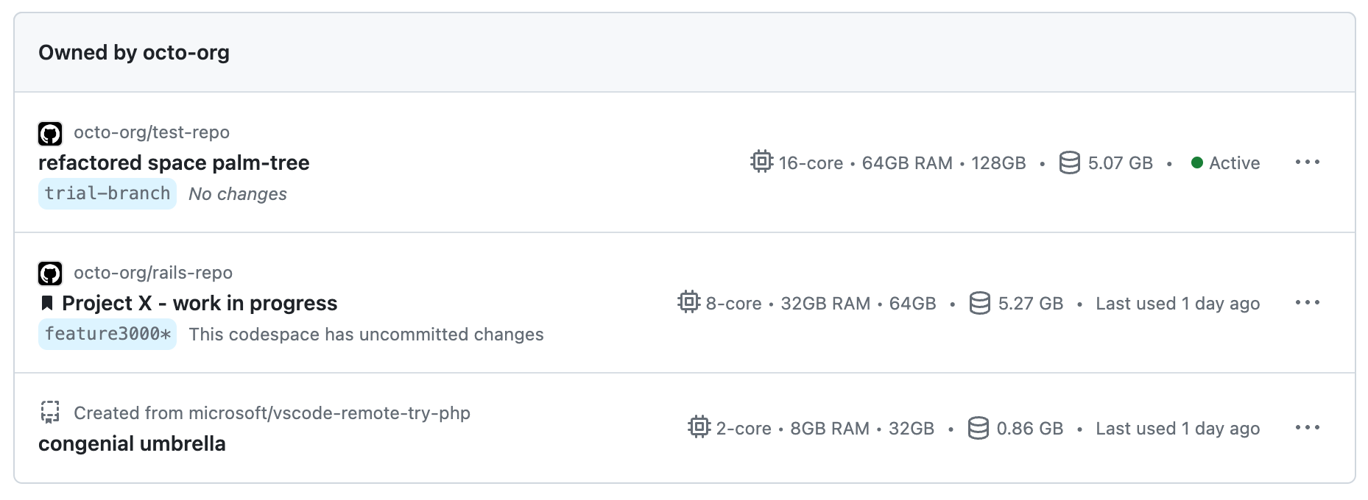
Task: Open the ellipsis menu for refactored space palm-tree
Action: (x=1309, y=162)
